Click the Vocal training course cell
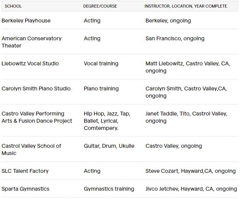 click(x=101, y=63)
